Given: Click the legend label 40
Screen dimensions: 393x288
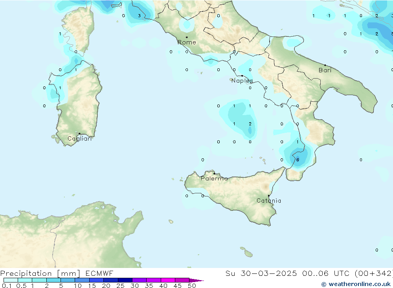Looking at the screenshot, I should [x=163, y=286].
